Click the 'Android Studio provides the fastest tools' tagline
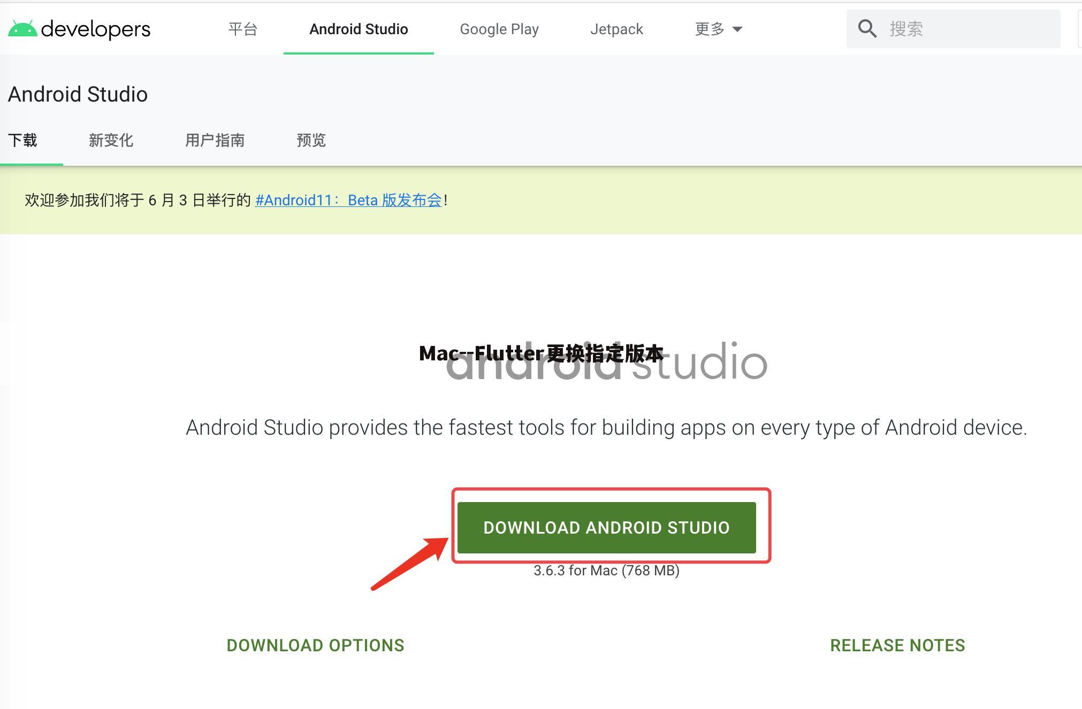This screenshot has width=1082, height=709. (x=606, y=428)
